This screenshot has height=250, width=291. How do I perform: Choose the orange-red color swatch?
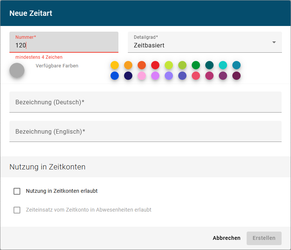pyautogui.click(x=142, y=65)
